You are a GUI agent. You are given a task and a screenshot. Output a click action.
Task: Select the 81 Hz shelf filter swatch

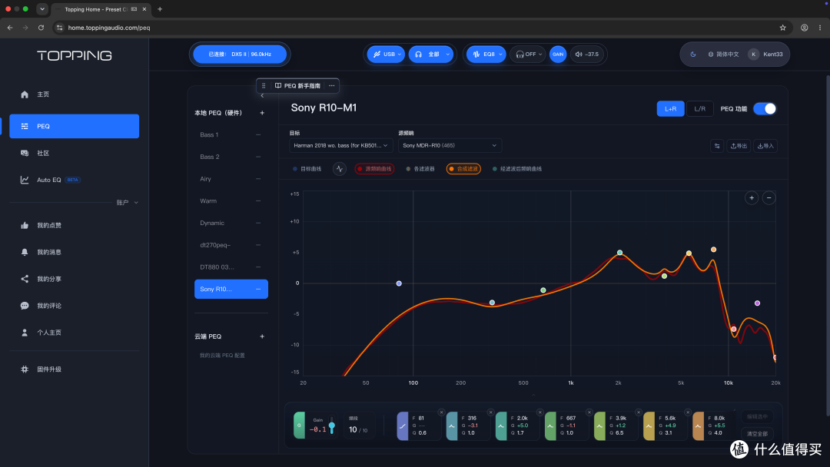tap(402, 426)
